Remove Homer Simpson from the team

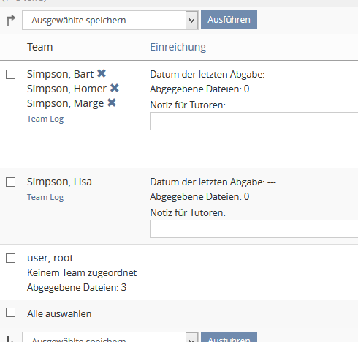pos(115,88)
